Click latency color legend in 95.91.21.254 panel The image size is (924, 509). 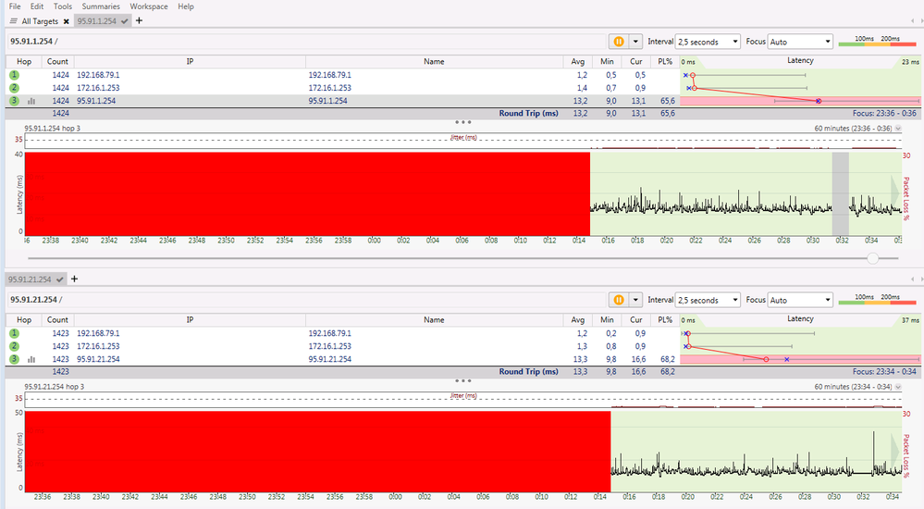pyautogui.click(x=877, y=300)
